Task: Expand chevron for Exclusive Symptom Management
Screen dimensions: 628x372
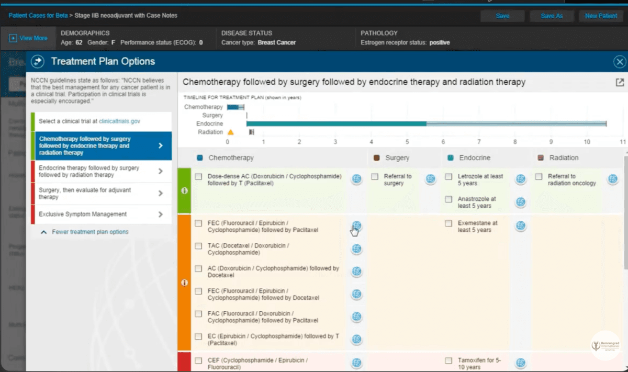Action: coord(161,214)
